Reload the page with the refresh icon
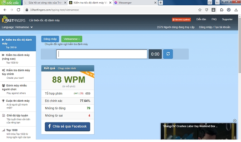This screenshot has width=241, height=142. [18, 10]
